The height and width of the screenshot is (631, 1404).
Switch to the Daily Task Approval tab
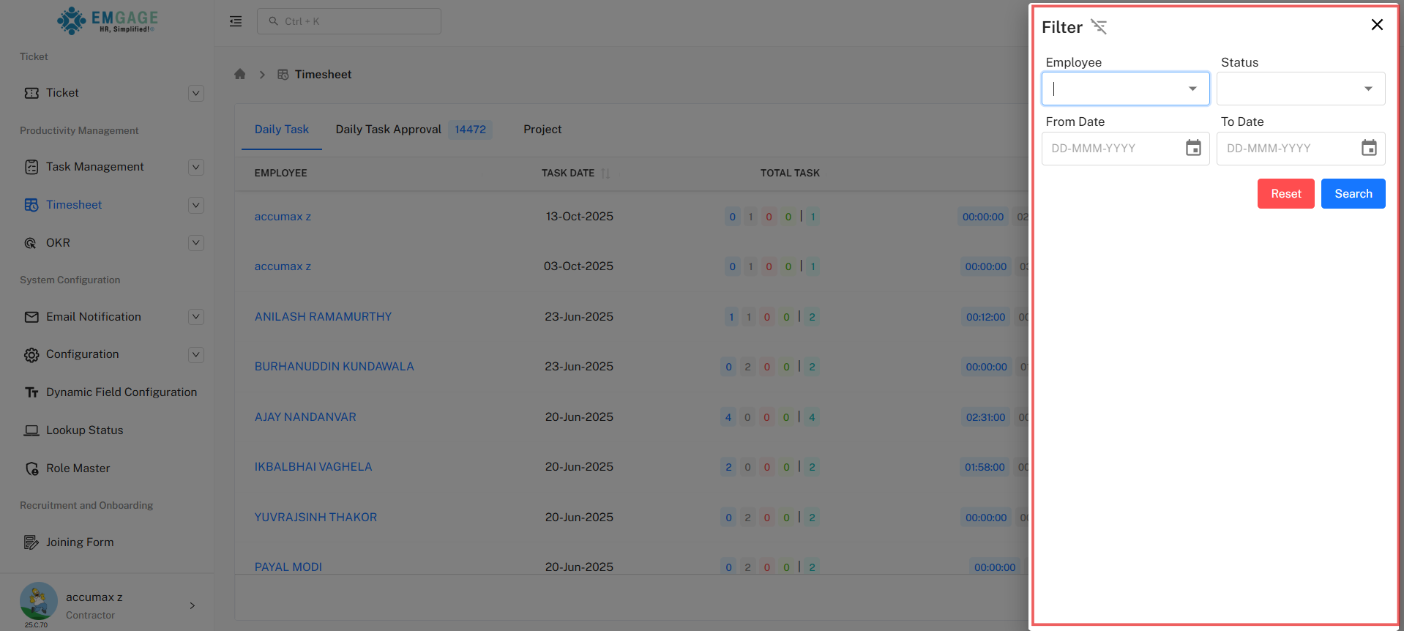tap(389, 130)
